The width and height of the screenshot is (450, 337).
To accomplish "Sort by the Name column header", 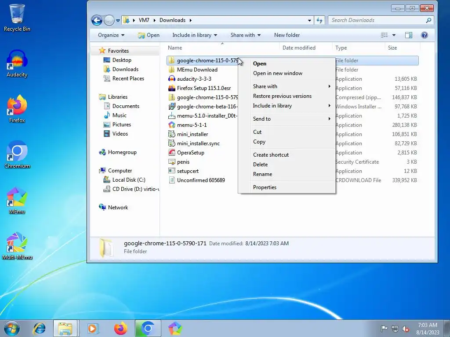I will [x=223, y=48].
